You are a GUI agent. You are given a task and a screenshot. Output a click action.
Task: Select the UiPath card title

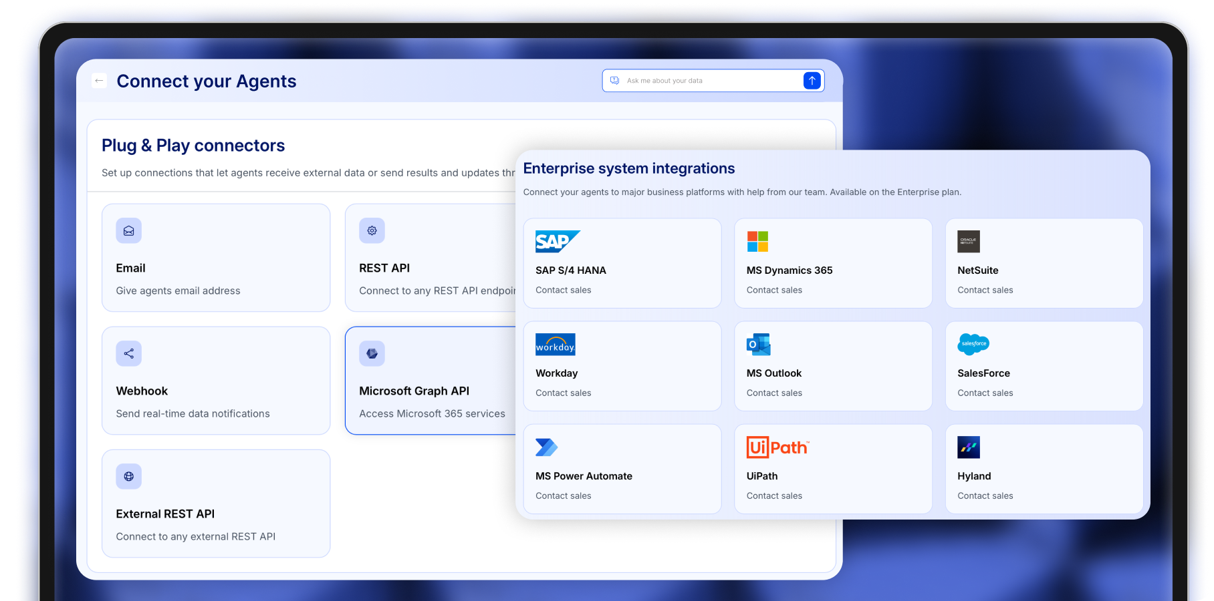[x=762, y=476]
